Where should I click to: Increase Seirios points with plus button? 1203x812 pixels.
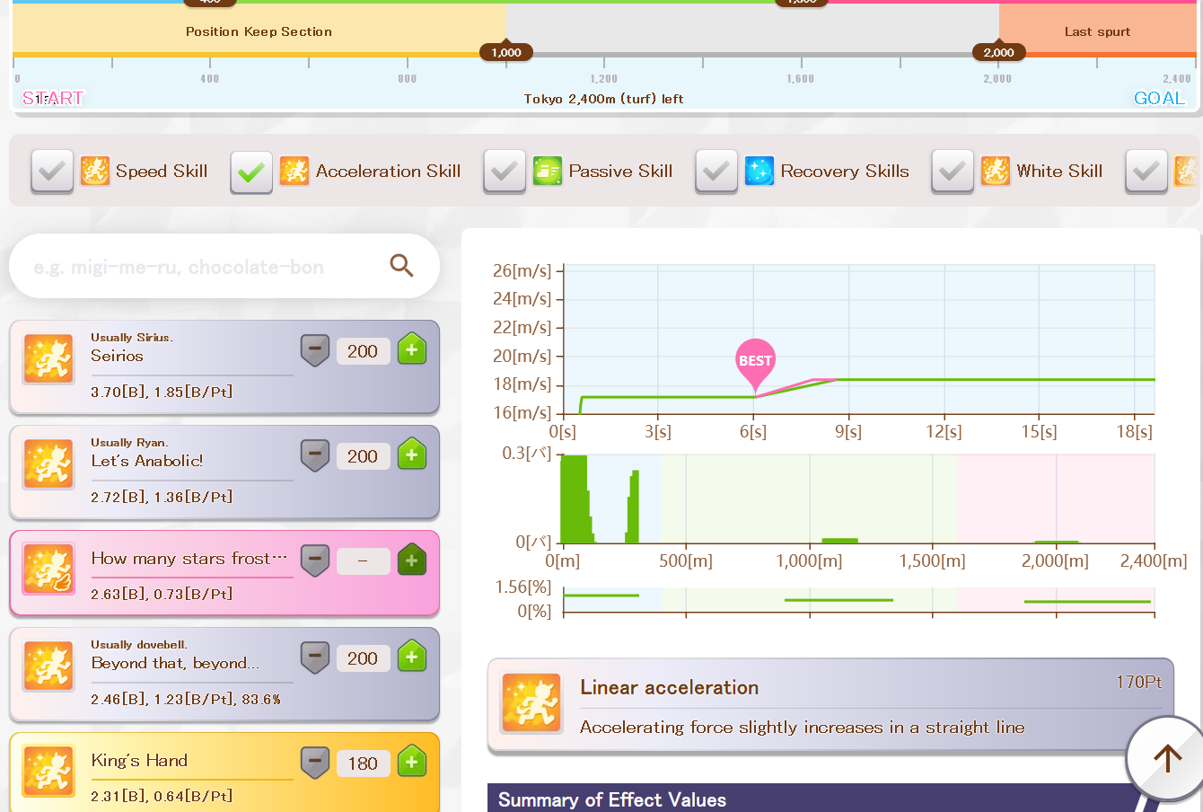click(x=412, y=349)
